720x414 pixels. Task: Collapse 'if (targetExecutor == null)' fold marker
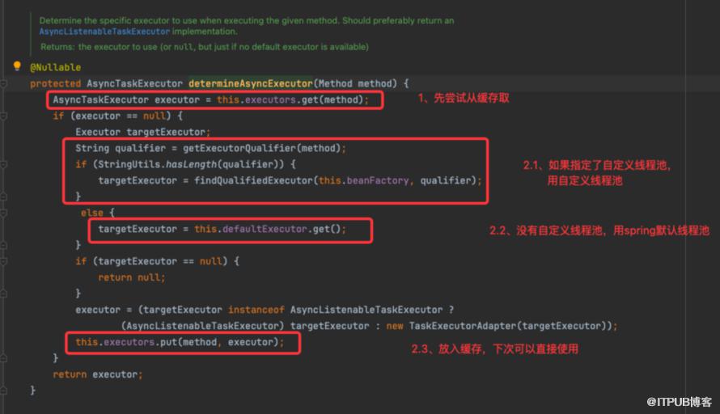4,261
